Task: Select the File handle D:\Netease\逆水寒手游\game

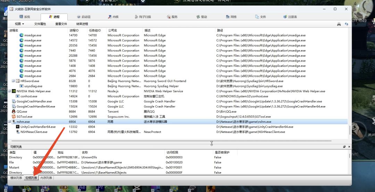Action: point(178,162)
